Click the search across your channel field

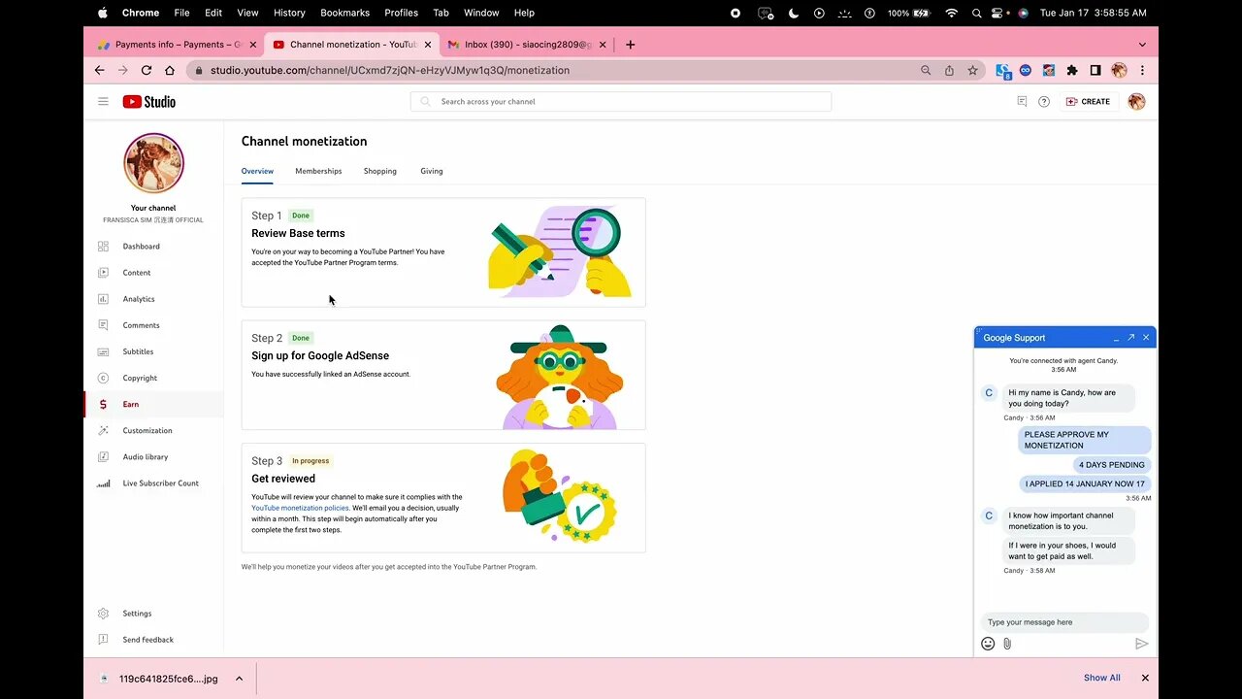pyautogui.click(x=621, y=101)
